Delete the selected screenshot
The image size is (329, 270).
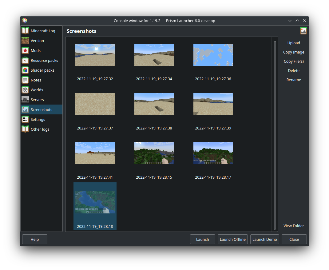294,71
